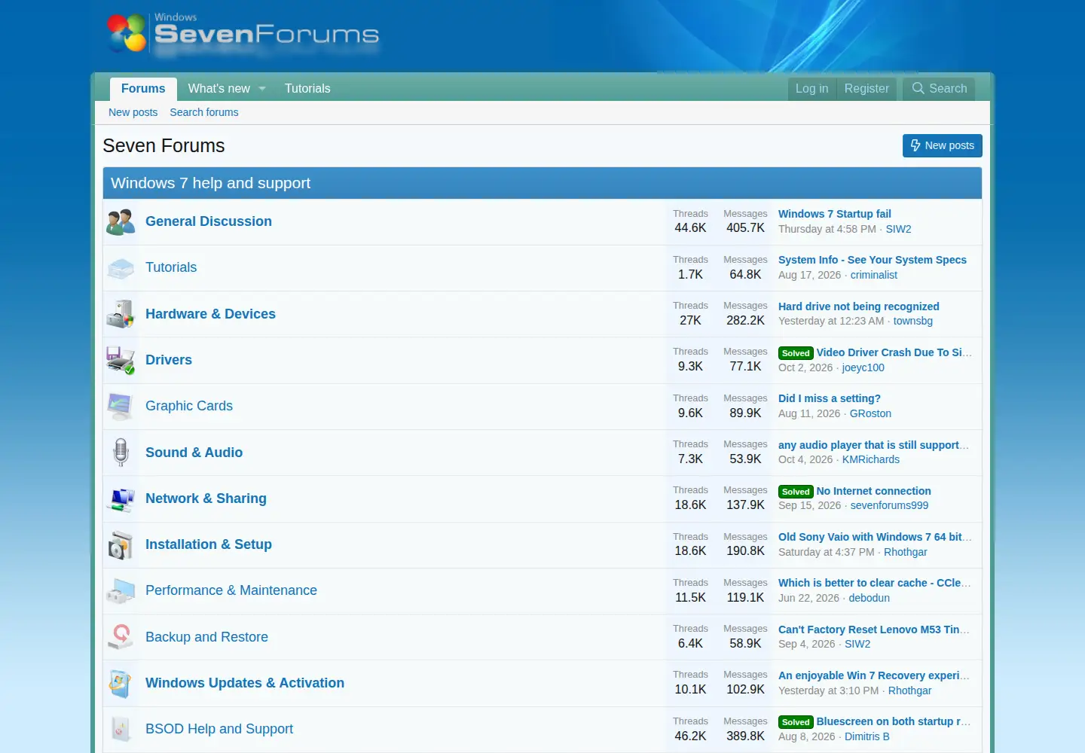
Task: Click the Hardware & Devices forum icon
Action: click(x=121, y=314)
